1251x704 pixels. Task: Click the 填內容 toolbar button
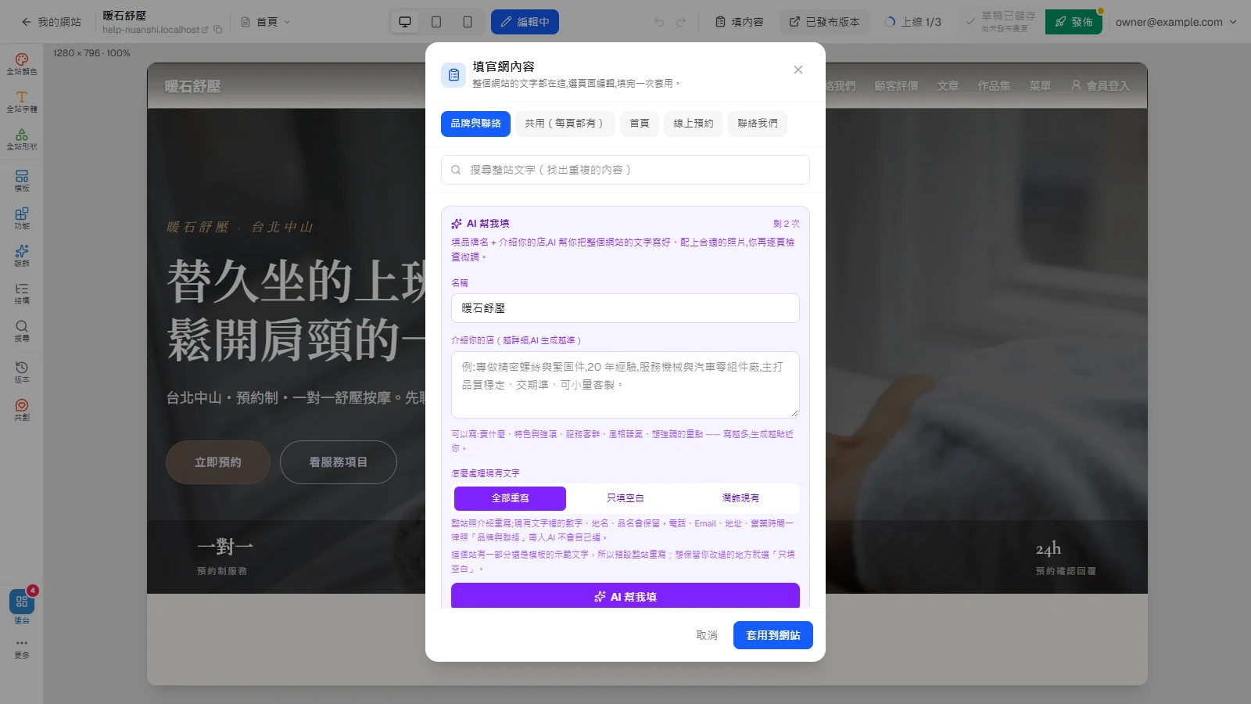click(x=740, y=22)
